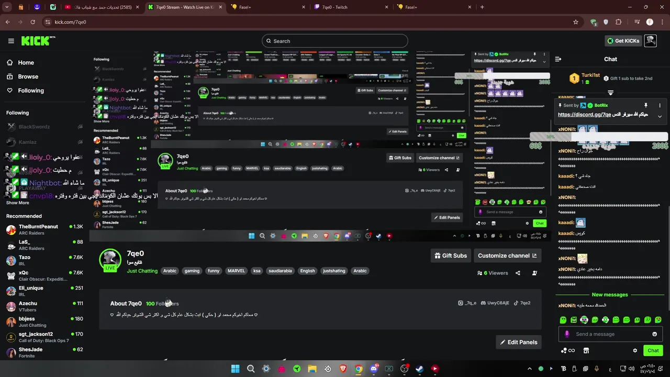Expand the pinned BotRix message chevron
670x377 pixels.
tap(660, 116)
